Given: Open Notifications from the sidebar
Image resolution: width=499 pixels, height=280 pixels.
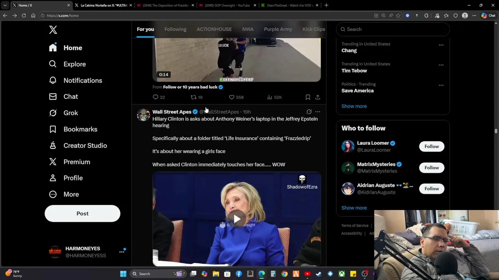Looking at the screenshot, I should 76,80.
